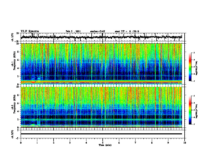Click the ch.3 flat black voltage trace

101,134
